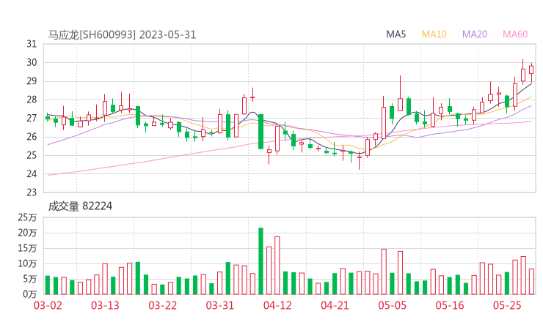Click the MA60 legend label
This screenshot has height=322, width=543.
515,34
